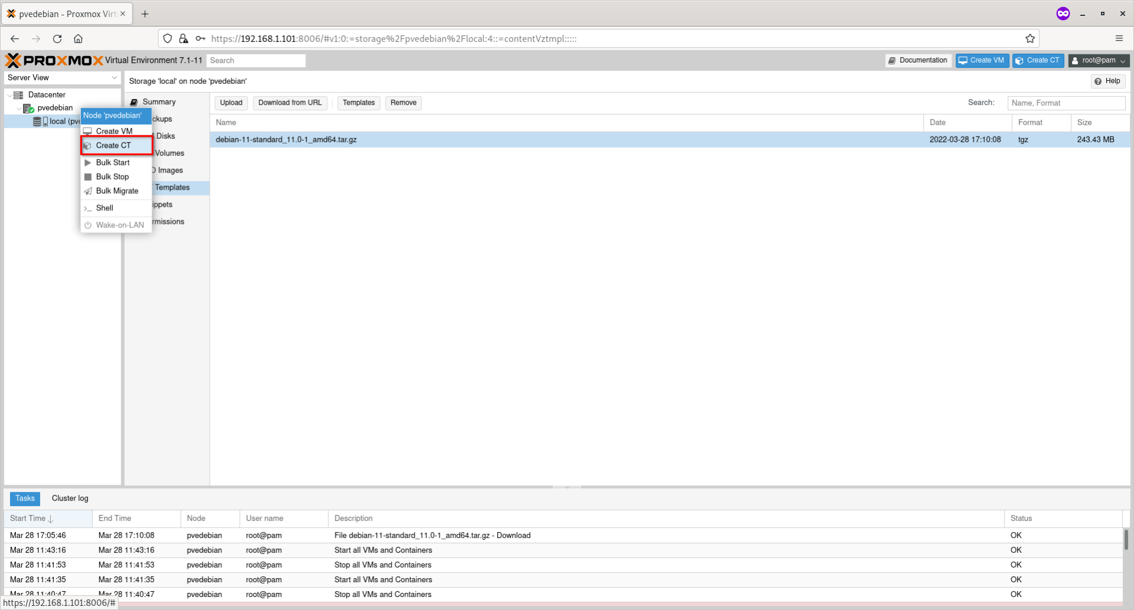The image size is (1134, 610).
Task: Collapse the Datacenter tree node
Action: click(x=9, y=94)
